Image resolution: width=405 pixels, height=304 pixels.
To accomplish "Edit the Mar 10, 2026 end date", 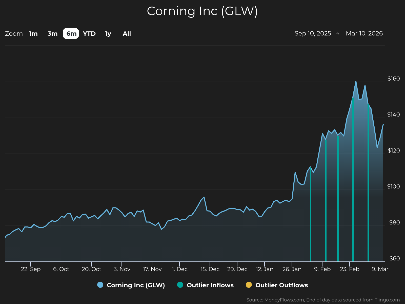I will pyautogui.click(x=364, y=33).
